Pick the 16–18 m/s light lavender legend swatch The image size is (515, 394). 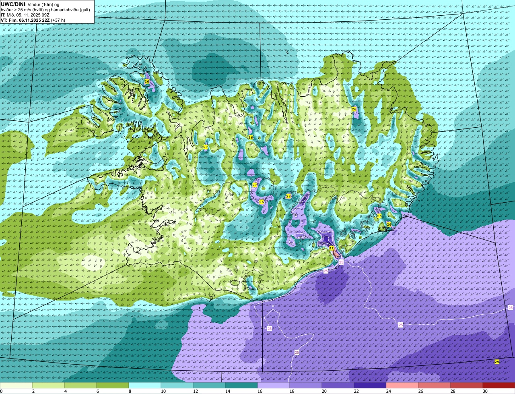click(x=274, y=385)
